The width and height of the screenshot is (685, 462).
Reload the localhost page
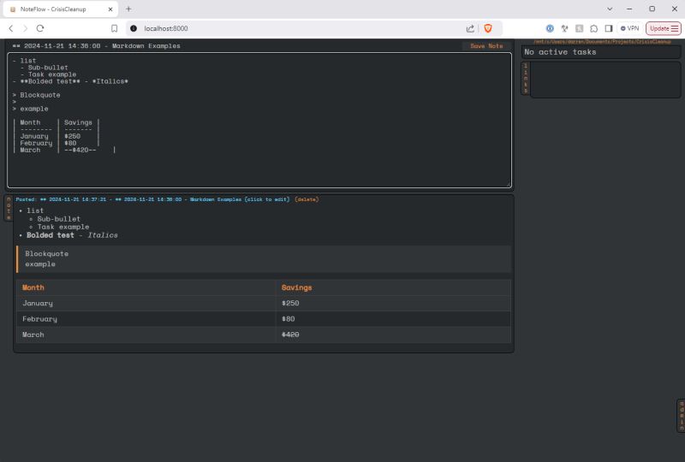40,28
